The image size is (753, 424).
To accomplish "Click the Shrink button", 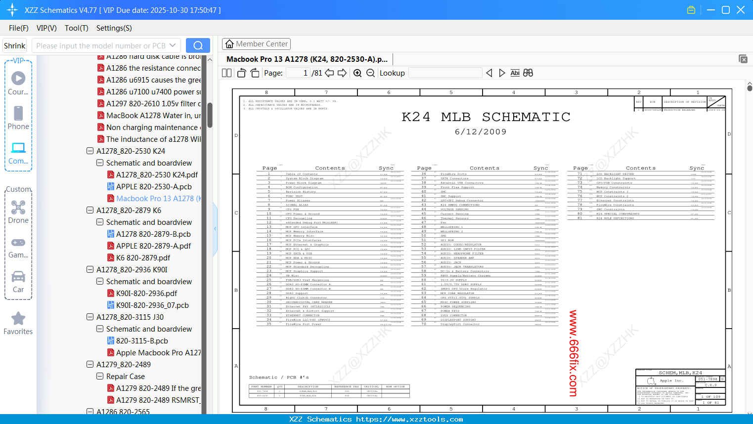I will pyautogui.click(x=15, y=45).
